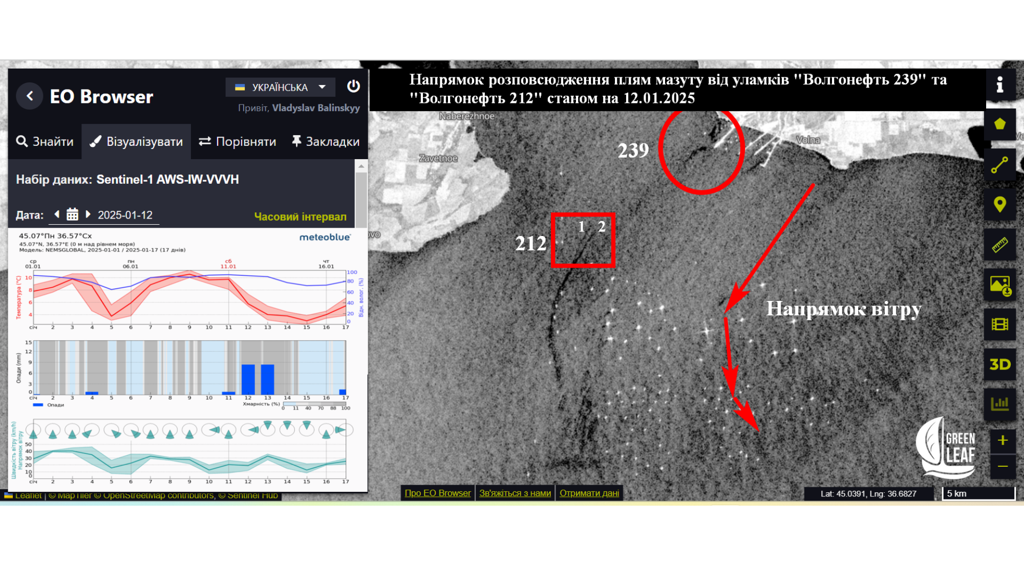Click the meteoblue logo
This screenshot has width=1024, height=563.
tap(325, 237)
